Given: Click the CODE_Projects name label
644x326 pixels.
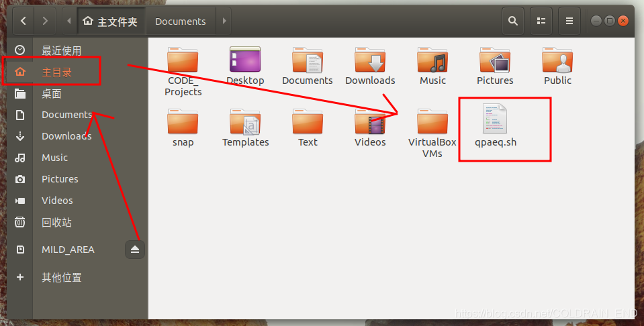Looking at the screenshot, I should point(183,86).
